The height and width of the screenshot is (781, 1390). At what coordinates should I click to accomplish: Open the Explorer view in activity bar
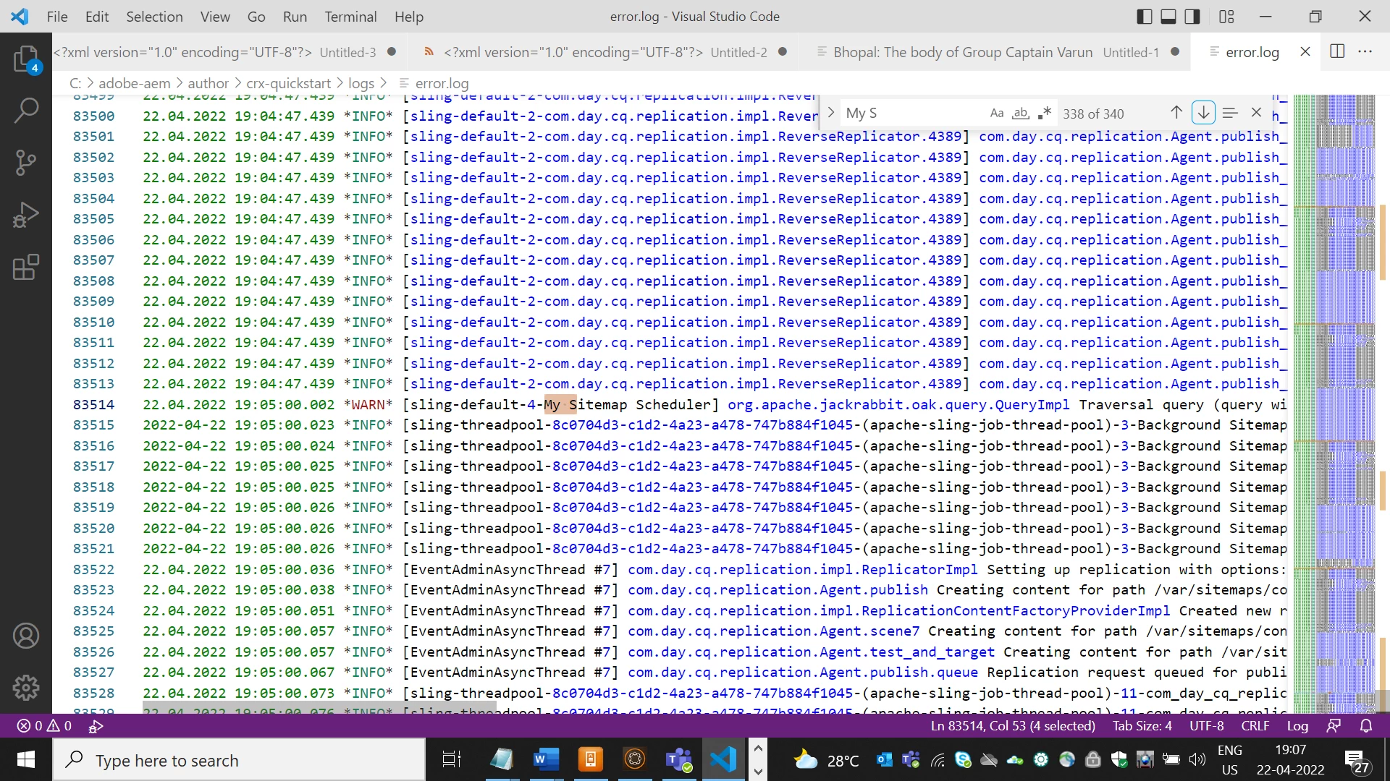(x=26, y=59)
